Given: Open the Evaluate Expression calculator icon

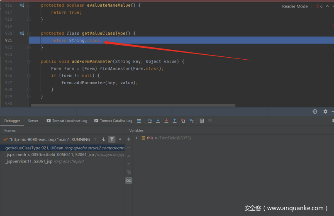Looking at the screenshot, I should click(202, 121).
